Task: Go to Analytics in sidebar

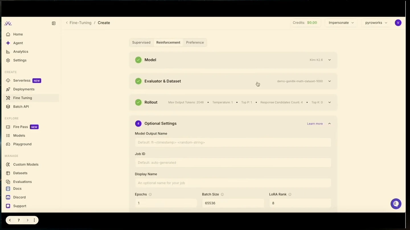Action: (20, 52)
